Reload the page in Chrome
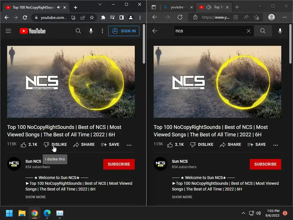The width and height of the screenshot is (293, 220). (x=25, y=17)
